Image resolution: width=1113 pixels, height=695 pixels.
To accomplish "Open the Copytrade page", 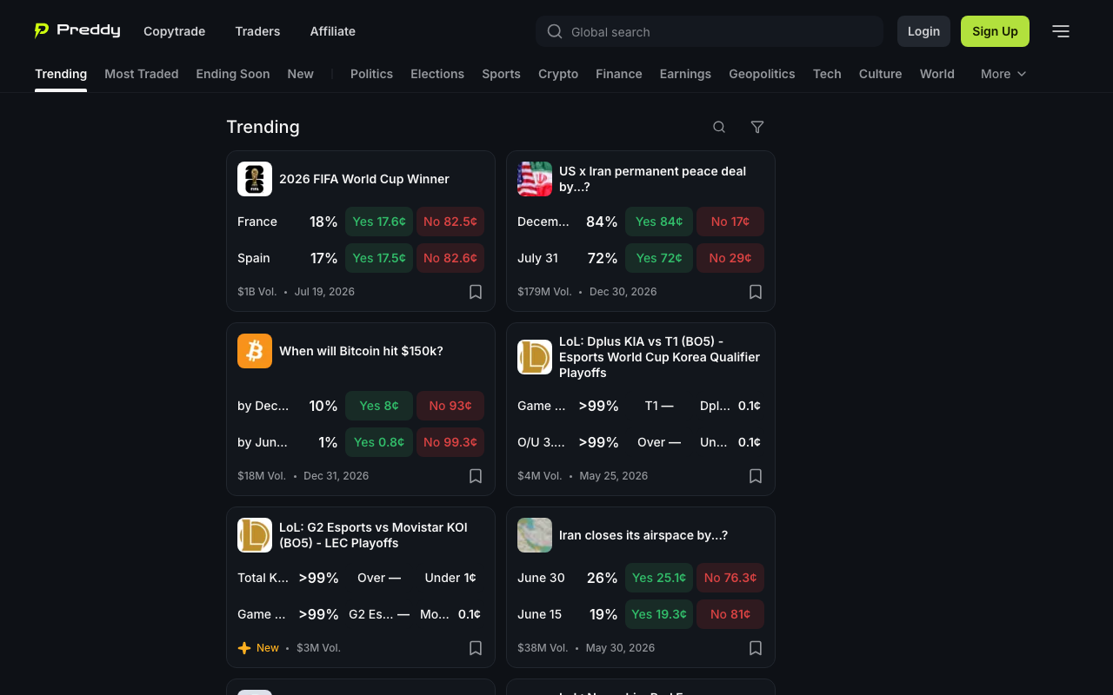I will (175, 31).
